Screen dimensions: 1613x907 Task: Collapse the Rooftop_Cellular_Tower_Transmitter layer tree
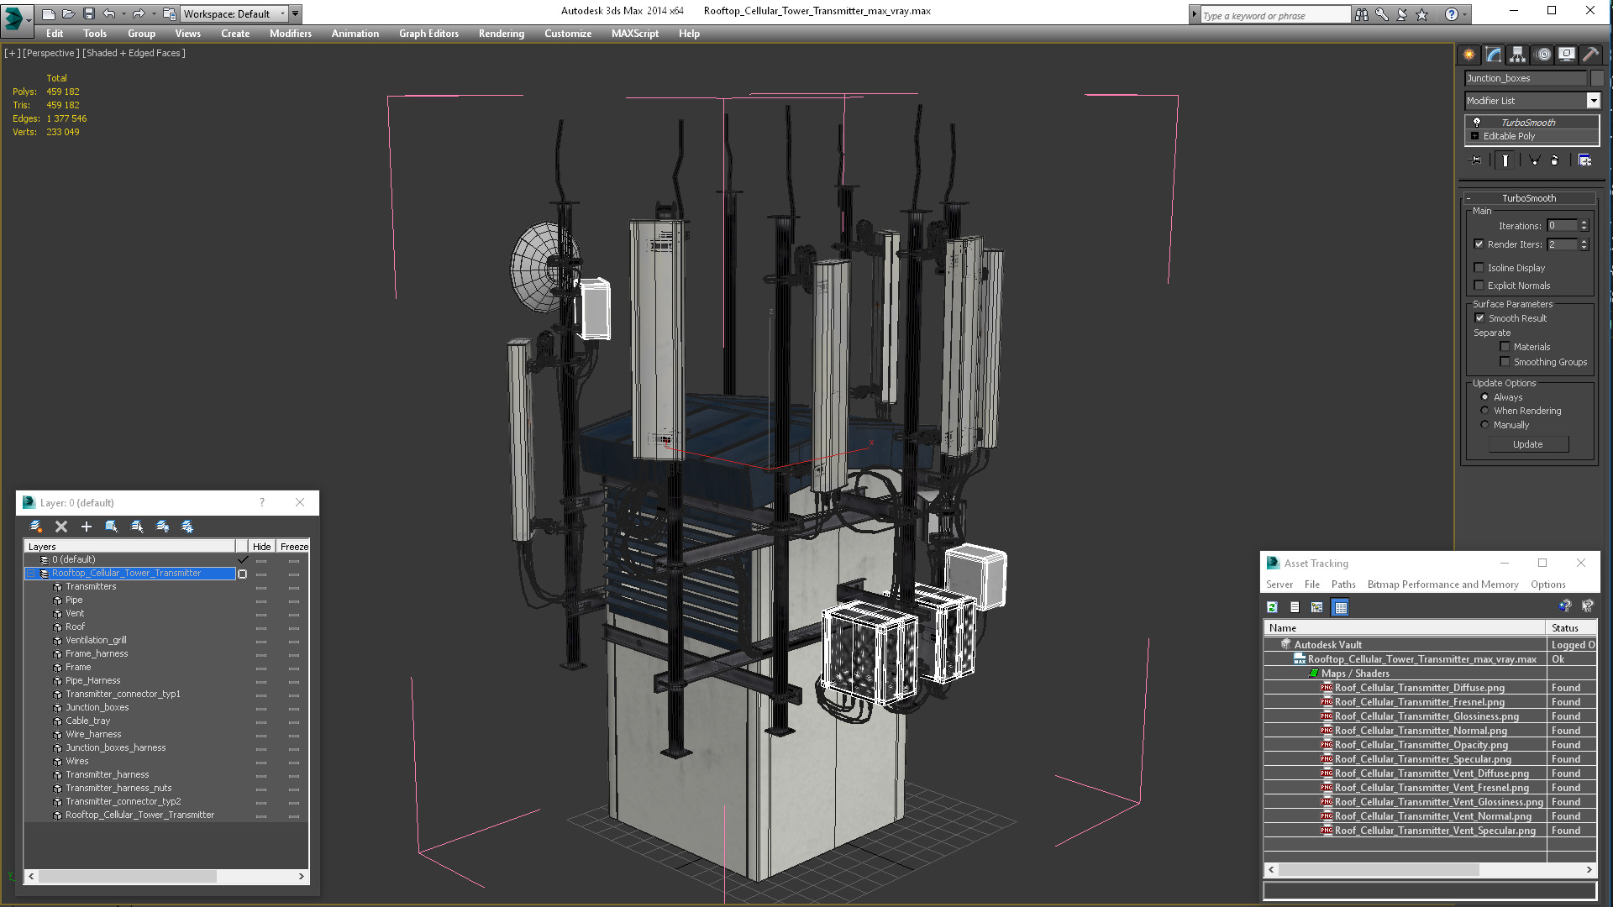coord(31,574)
